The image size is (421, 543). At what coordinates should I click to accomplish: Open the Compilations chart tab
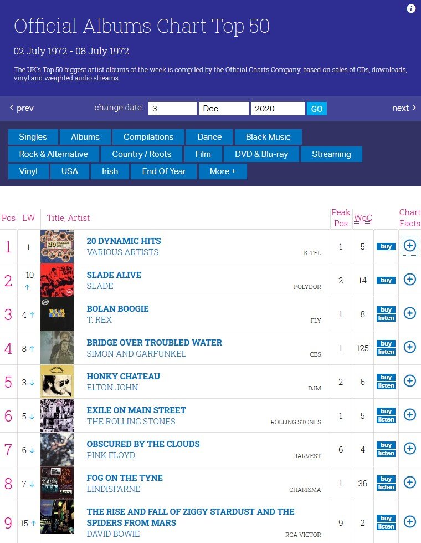[x=148, y=137]
